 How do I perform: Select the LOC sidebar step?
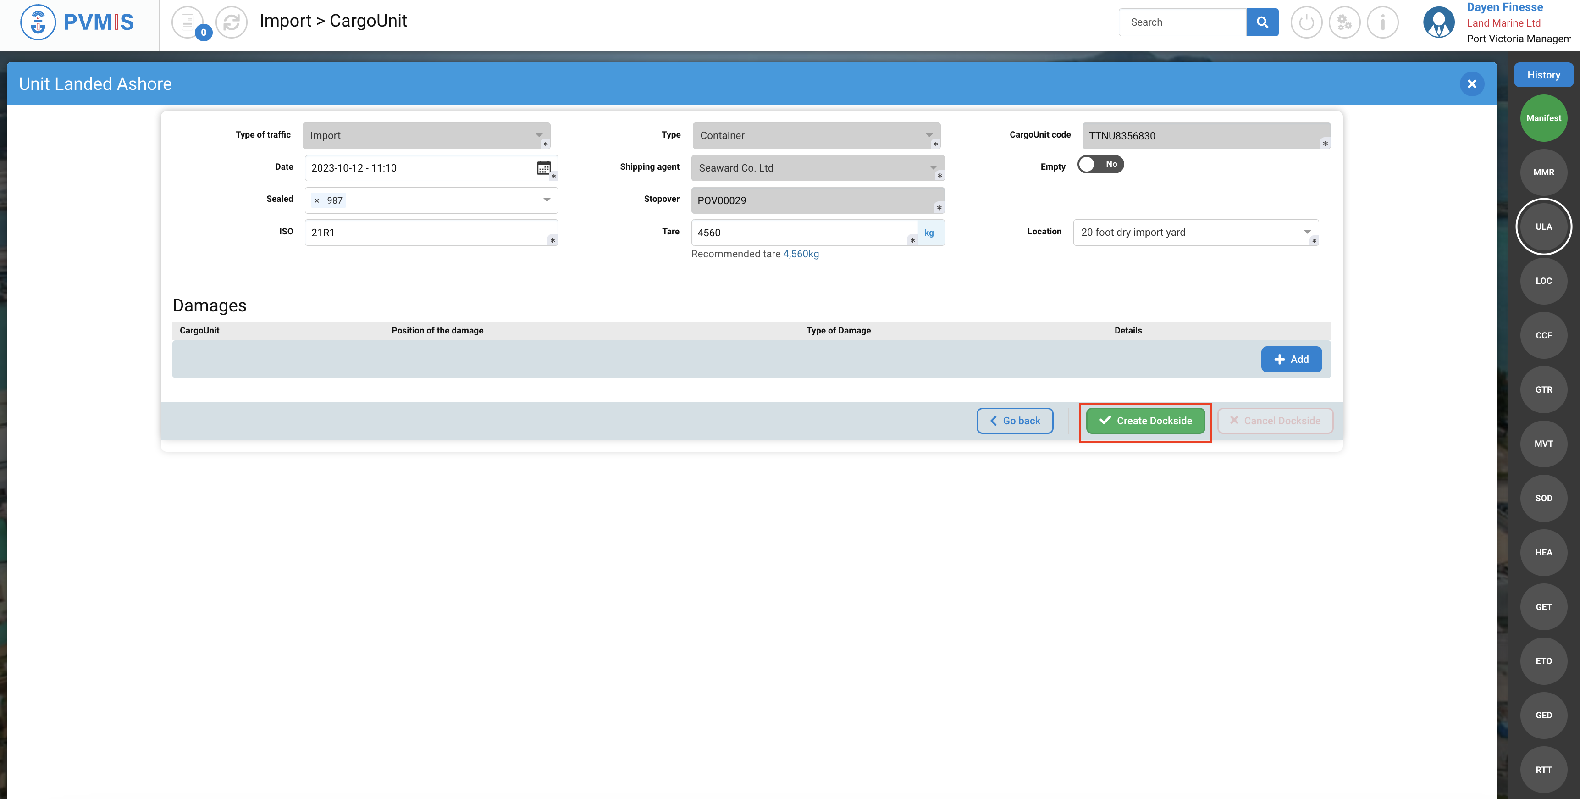[1543, 281]
